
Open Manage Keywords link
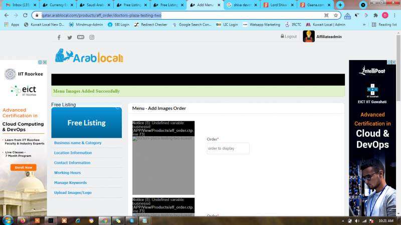click(x=70, y=182)
